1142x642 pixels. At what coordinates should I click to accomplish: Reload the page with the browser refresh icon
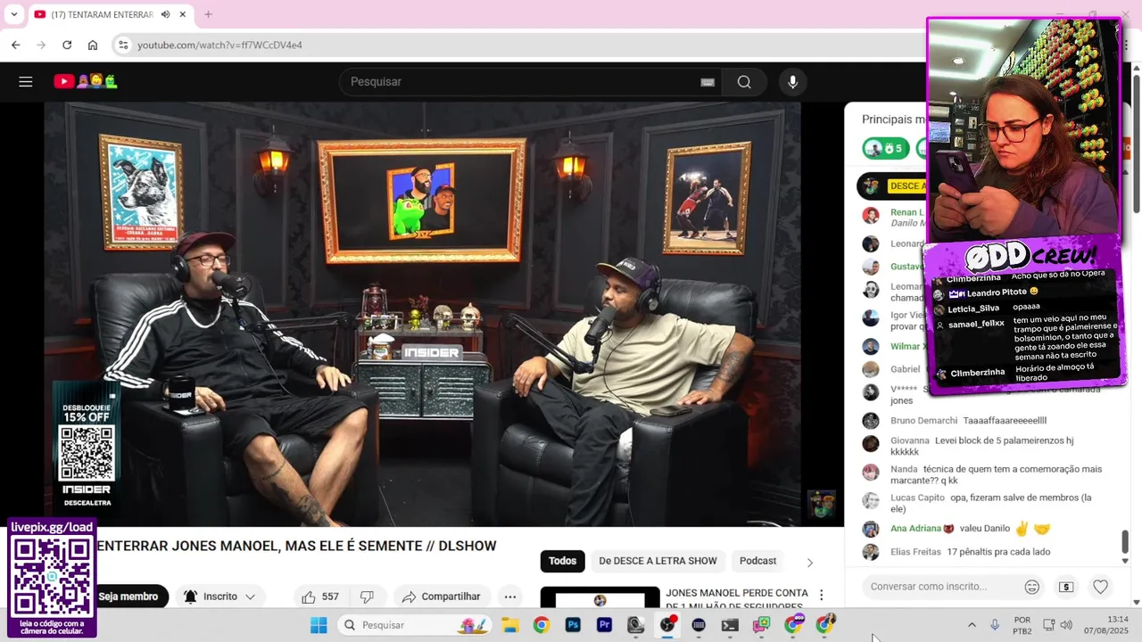coord(67,45)
